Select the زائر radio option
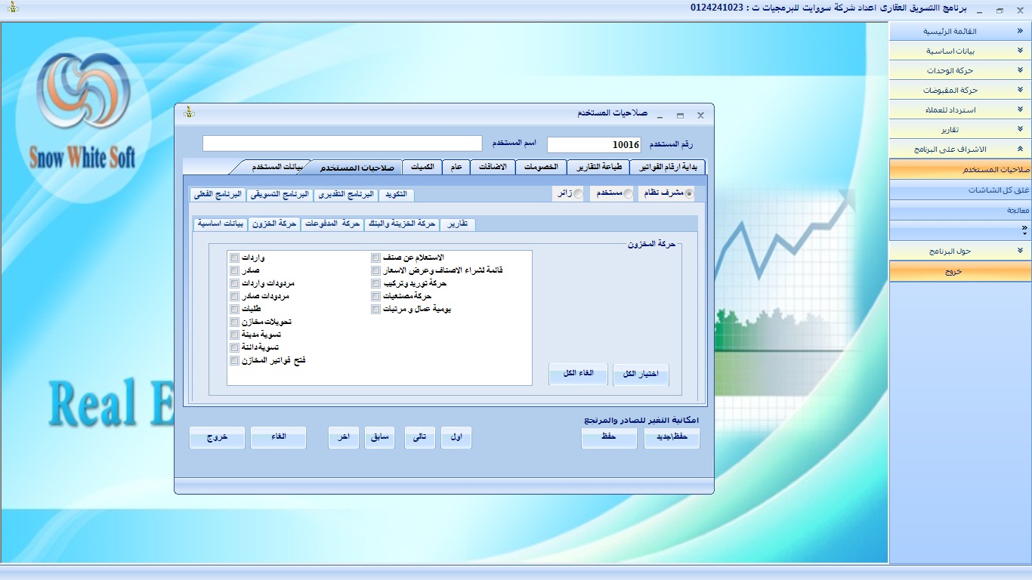 [x=578, y=194]
